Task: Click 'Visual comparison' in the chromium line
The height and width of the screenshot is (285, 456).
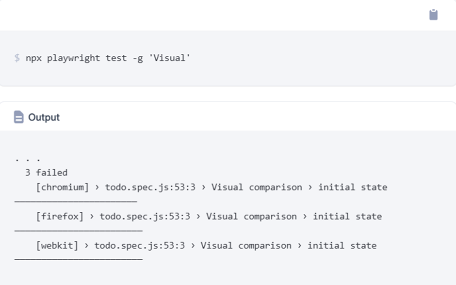Action: coord(257,187)
